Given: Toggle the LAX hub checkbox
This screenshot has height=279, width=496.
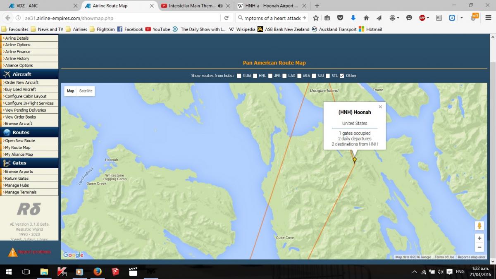Looking at the screenshot, I should pos(285,76).
